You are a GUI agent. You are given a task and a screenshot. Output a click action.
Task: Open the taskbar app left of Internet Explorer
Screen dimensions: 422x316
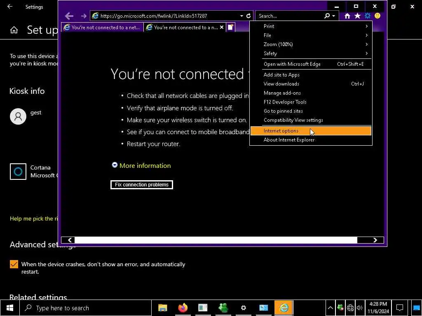pos(263,308)
